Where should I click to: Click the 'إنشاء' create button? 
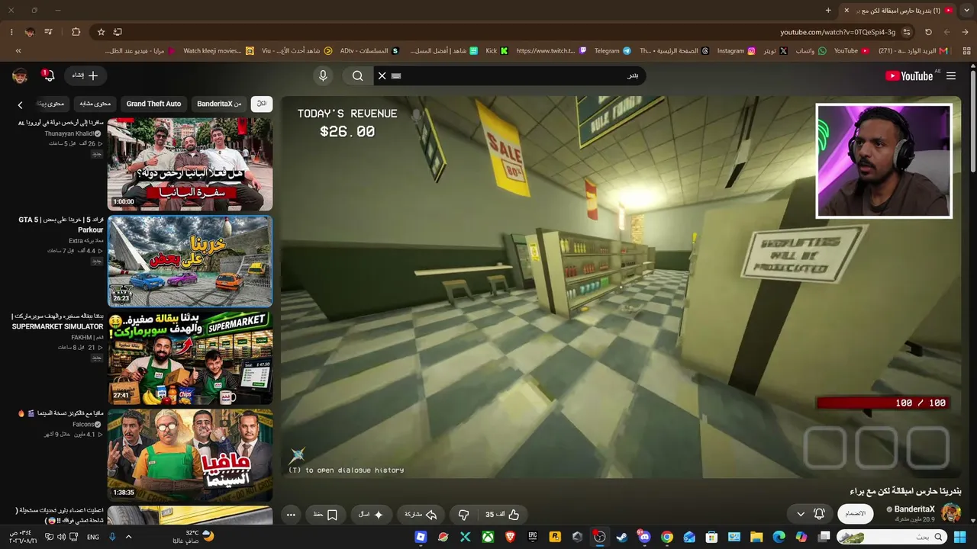point(85,75)
